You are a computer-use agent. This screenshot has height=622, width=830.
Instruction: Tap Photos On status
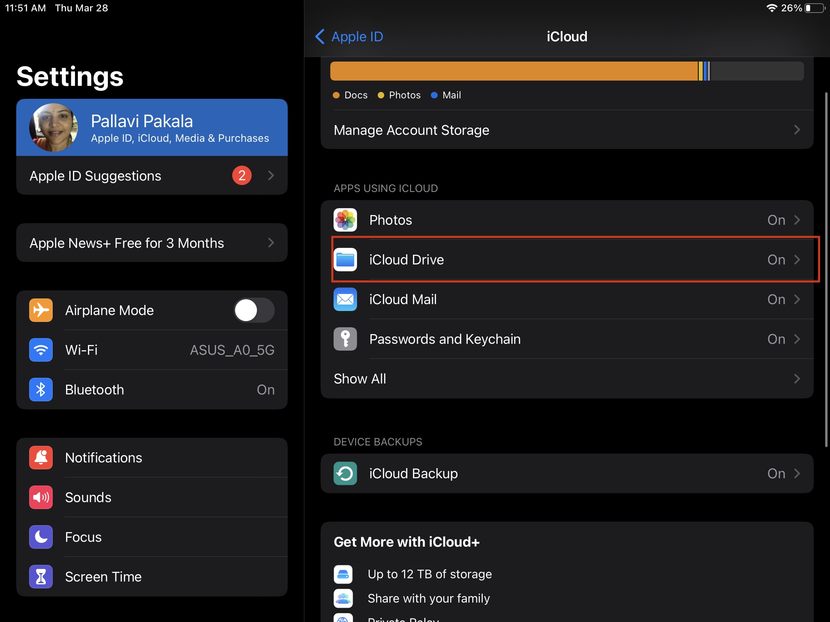(x=776, y=220)
